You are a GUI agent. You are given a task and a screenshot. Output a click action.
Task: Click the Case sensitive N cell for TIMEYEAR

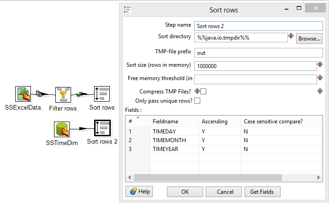(281, 149)
